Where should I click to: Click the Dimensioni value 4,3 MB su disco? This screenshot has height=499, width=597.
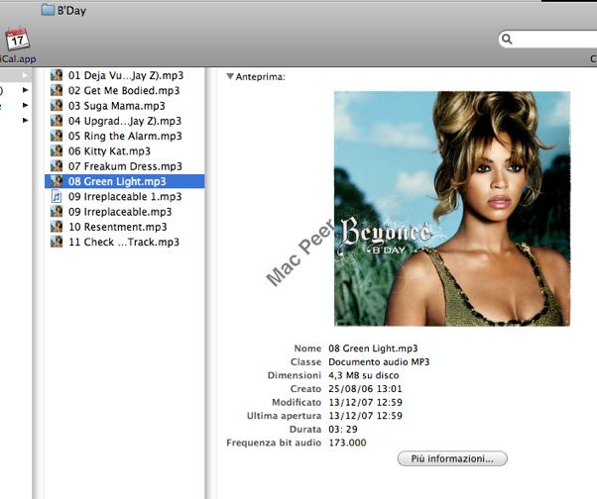click(x=364, y=375)
